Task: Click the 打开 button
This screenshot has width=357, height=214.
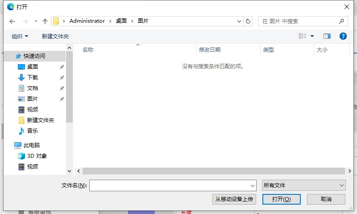Action: coord(282,199)
